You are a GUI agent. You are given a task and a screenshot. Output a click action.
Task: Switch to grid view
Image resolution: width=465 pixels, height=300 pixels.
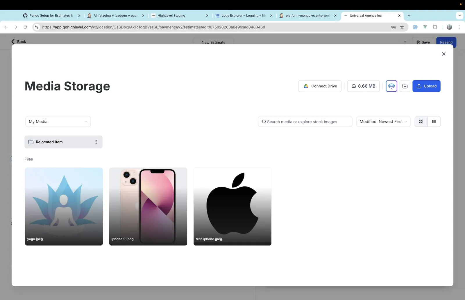[421, 122]
